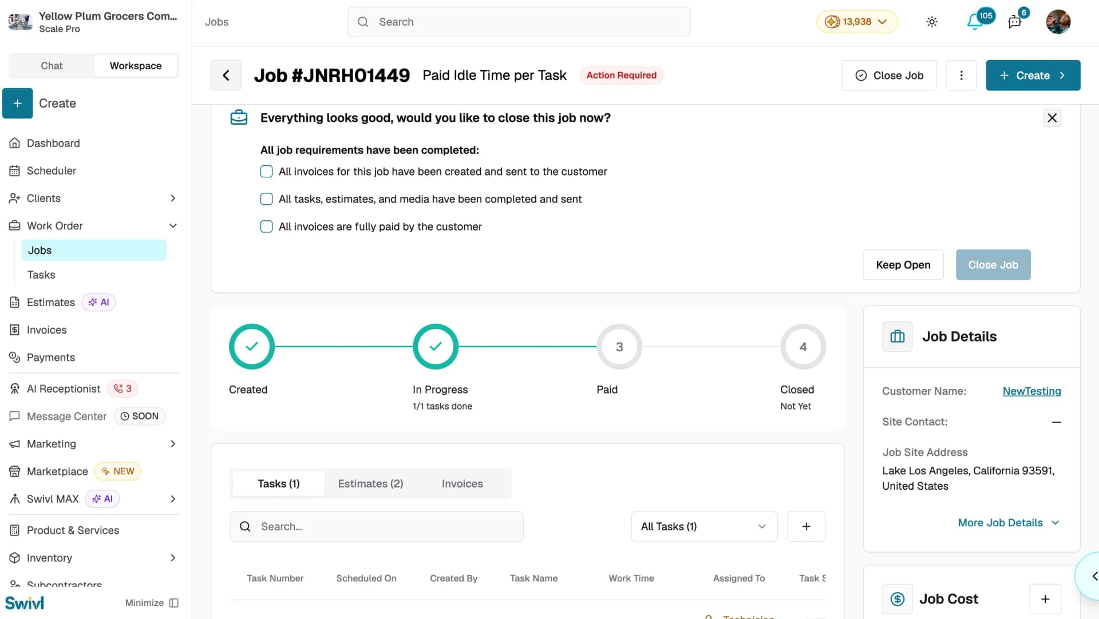Click the Close Job button in header
1099x619 pixels.
click(x=889, y=76)
